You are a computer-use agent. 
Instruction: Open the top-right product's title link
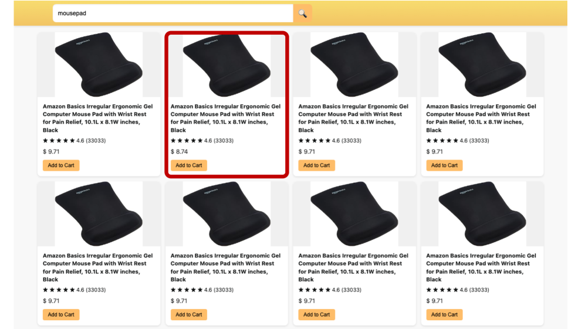pos(481,118)
